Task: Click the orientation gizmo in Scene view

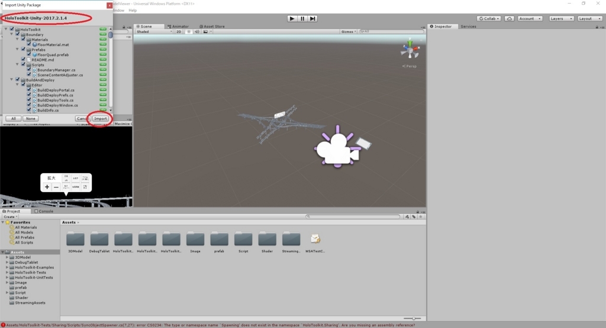Action: [410, 50]
